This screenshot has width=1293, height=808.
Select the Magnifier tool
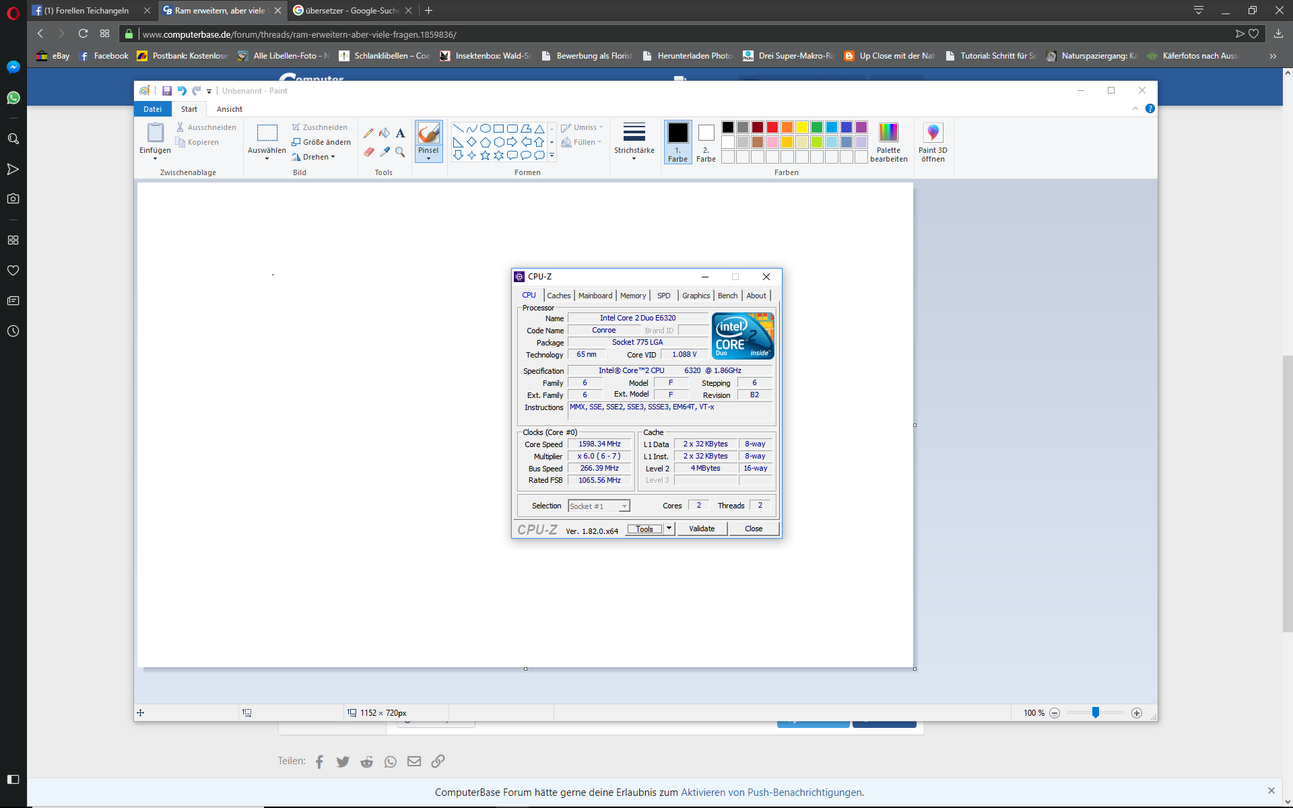click(x=400, y=152)
